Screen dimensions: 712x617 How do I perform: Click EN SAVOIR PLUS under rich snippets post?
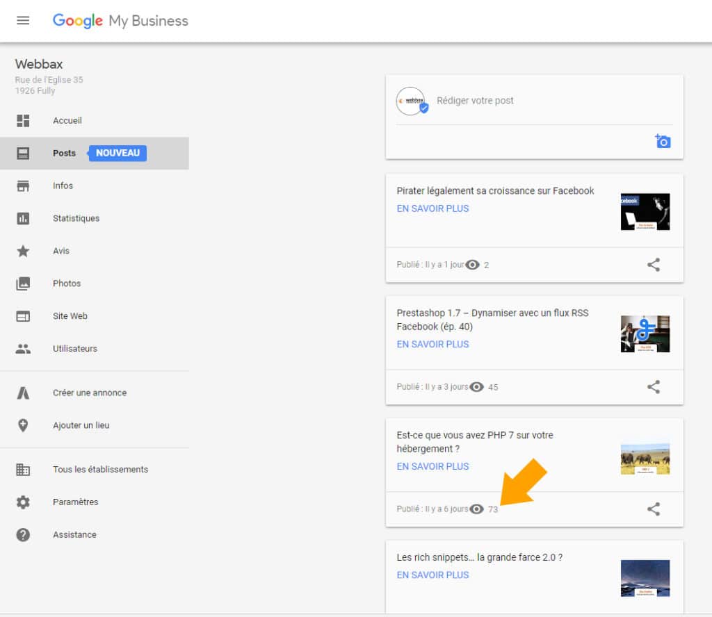[432, 575]
